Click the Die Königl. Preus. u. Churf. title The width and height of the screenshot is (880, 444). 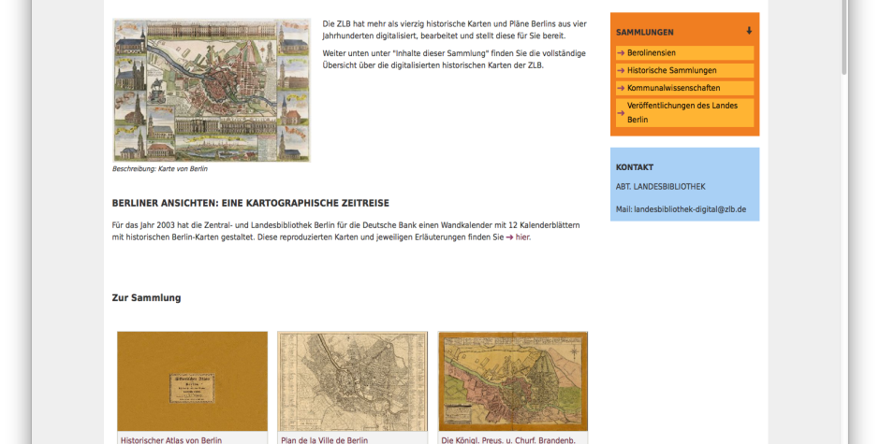(508, 440)
